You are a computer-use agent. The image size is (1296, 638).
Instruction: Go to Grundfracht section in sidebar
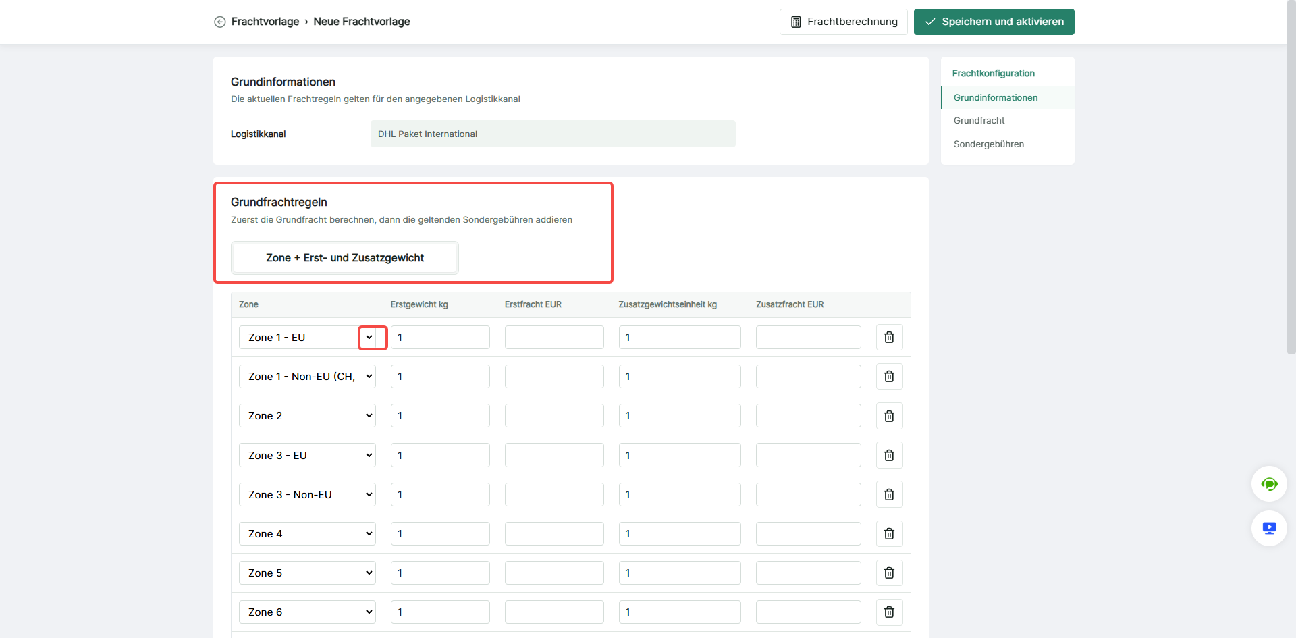[x=979, y=120]
